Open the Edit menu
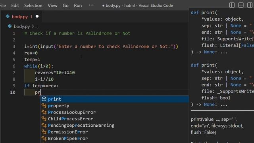This screenshot has height=143, width=254. tap(15, 6)
